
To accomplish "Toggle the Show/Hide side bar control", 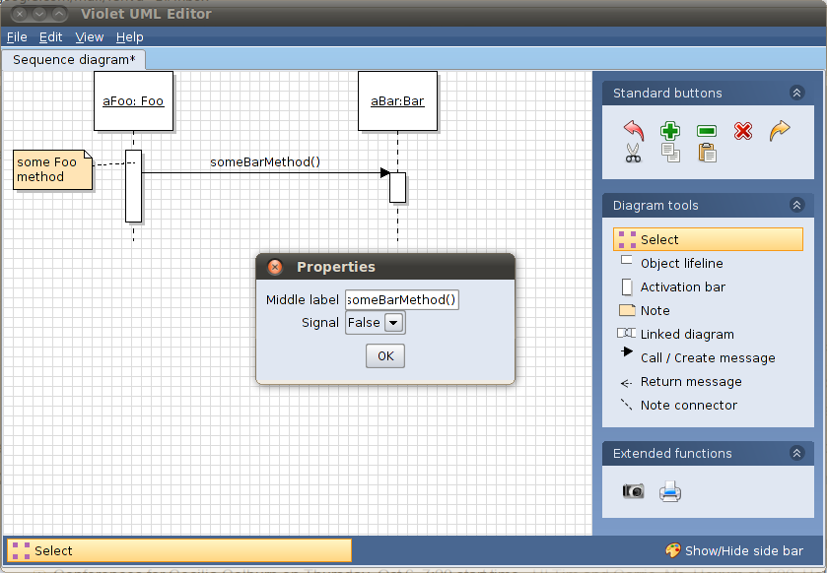I will [734, 551].
